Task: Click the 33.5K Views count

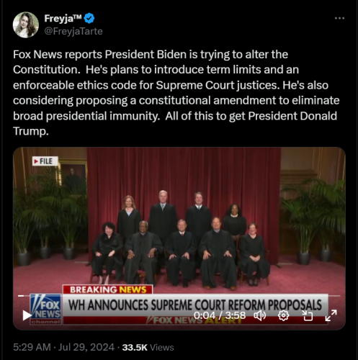Action: click(148, 347)
